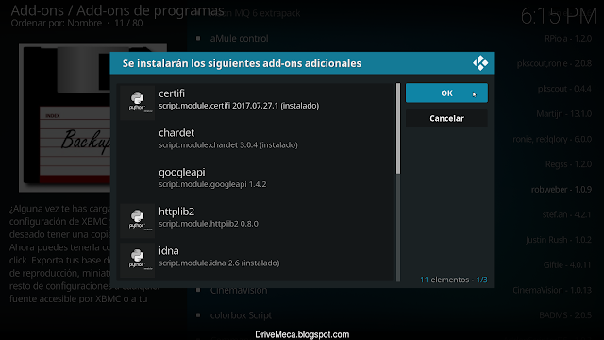Click BADMS - 2.0.5 version text
The image size is (604, 340).
pos(565,315)
